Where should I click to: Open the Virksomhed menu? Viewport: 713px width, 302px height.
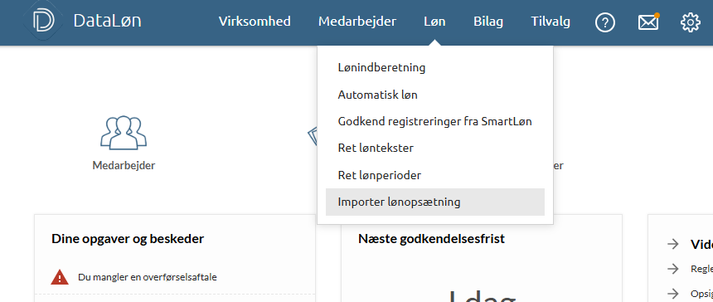coord(255,22)
